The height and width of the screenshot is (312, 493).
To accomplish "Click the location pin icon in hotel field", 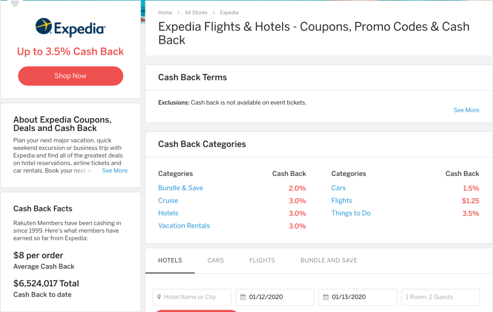I will click(159, 297).
